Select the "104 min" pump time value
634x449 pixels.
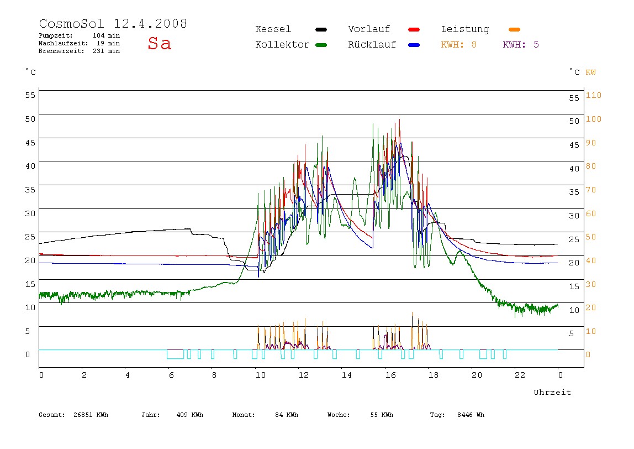pyautogui.click(x=107, y=35)
